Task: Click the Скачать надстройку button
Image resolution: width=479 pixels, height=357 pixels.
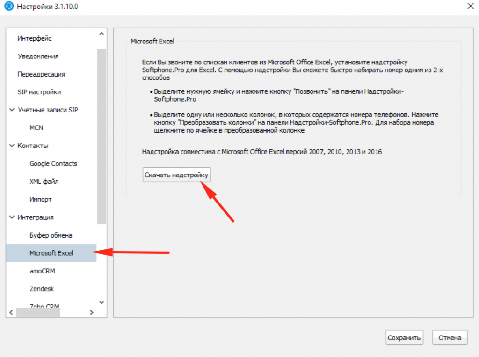Action: click(x=176, y=175)
